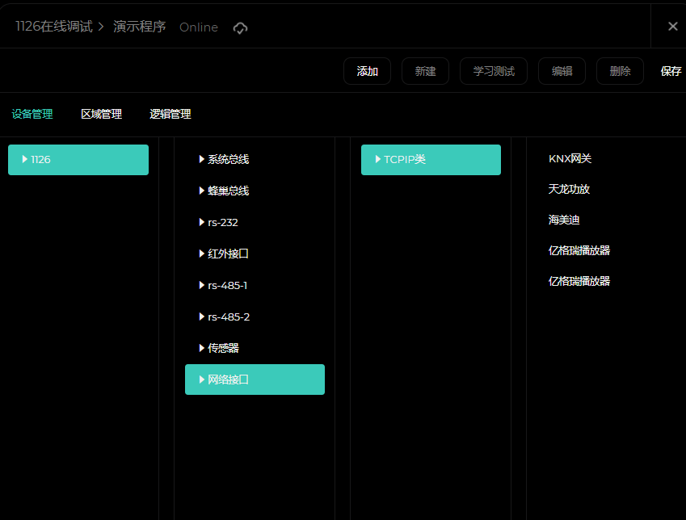Choose the 天龙功放 device

click(569, 189)
